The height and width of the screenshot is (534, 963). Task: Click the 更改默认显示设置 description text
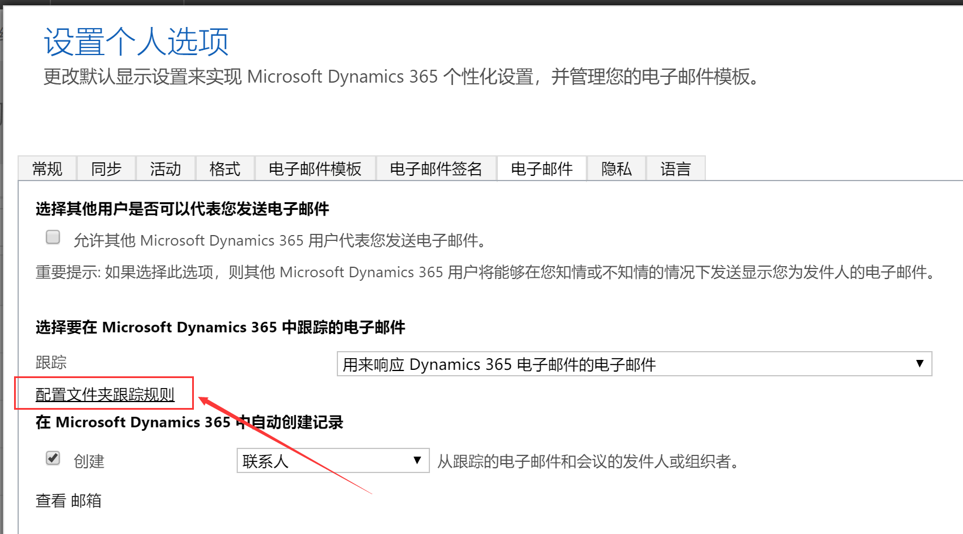coord(402,77)
